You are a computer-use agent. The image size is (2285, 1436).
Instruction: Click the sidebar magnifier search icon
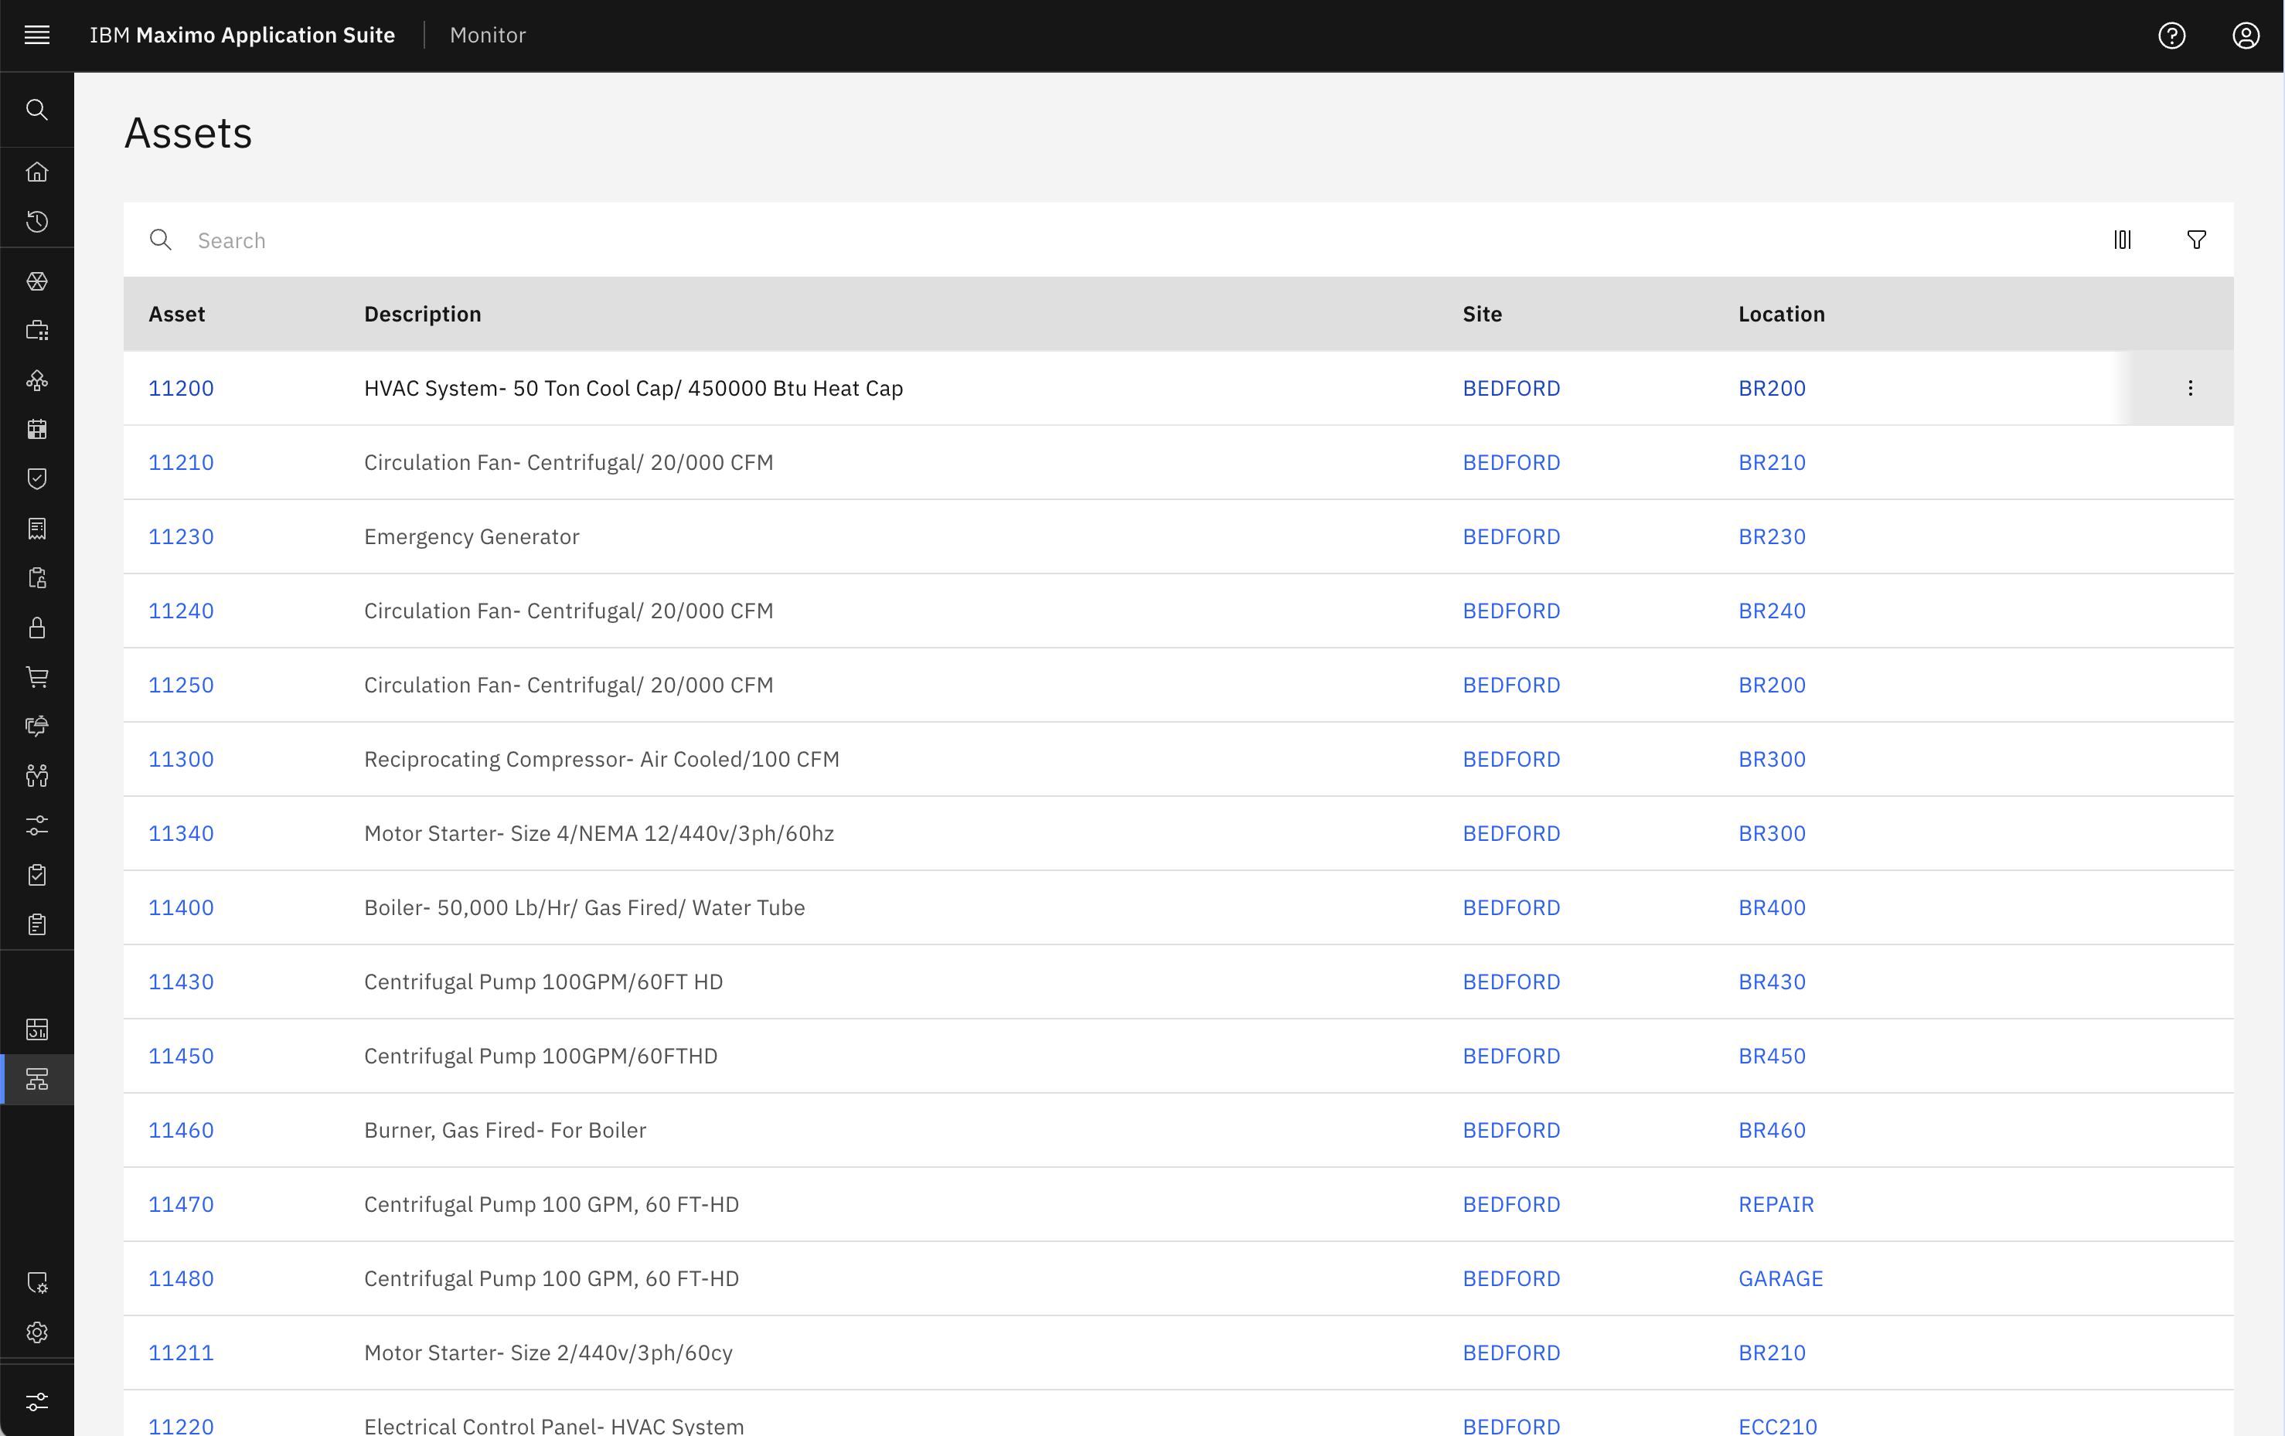[x=37, y=109]
